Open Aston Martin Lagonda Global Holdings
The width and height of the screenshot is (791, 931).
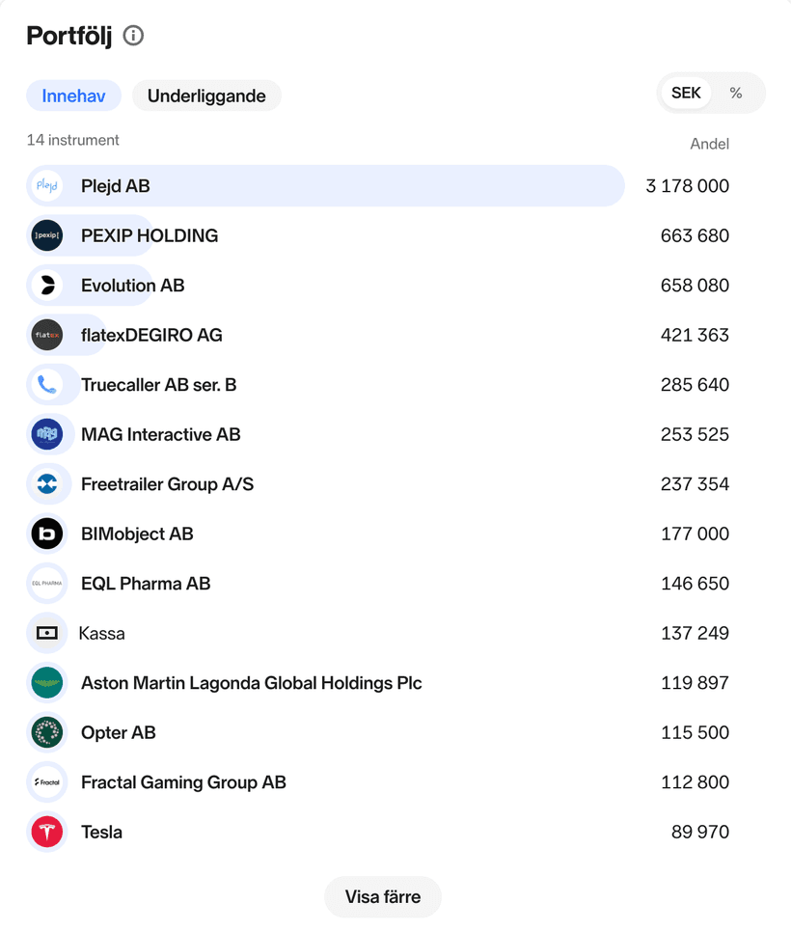click(x=251, y=683)
